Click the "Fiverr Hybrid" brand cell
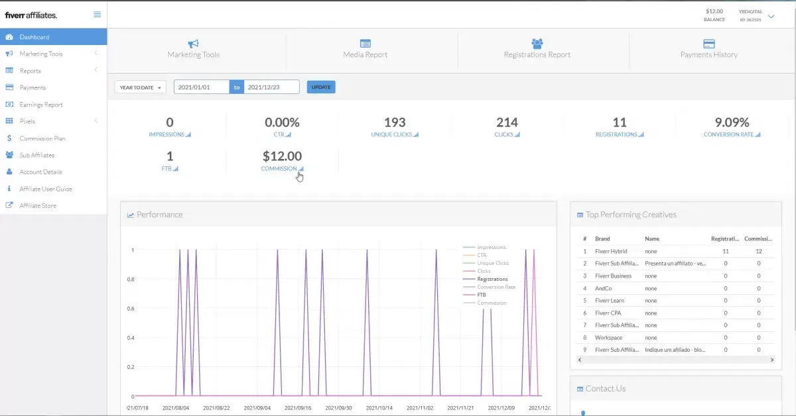 coord(611,252)
